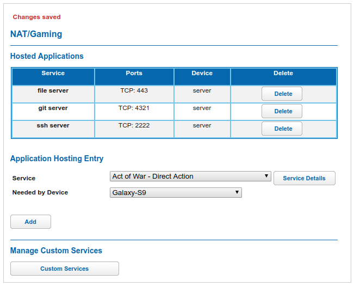This screenshot has height=286, width=354.
Task: Click the Device column header
Action: point(202,74)
